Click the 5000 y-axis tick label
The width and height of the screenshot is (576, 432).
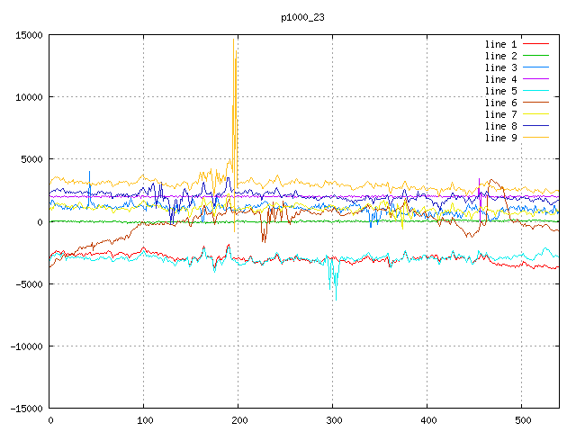click(31, 159)
